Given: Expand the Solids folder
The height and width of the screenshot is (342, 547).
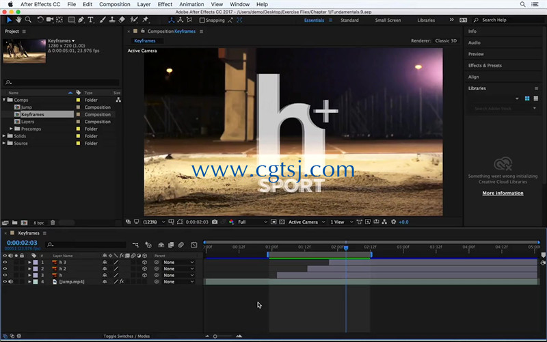Looking at the screenshot, I should [4, 136].
